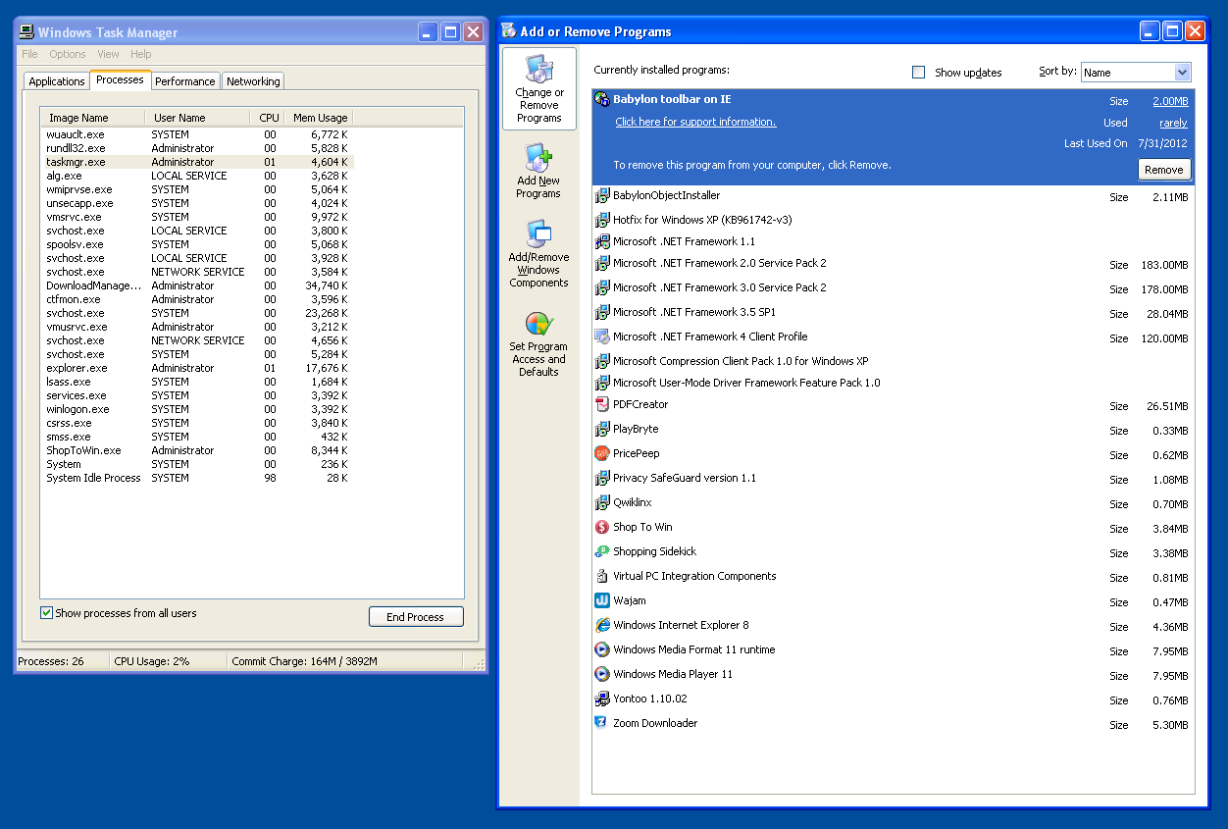
Task: Click the Babylon toolbar on IE icon
Action: 602,99
